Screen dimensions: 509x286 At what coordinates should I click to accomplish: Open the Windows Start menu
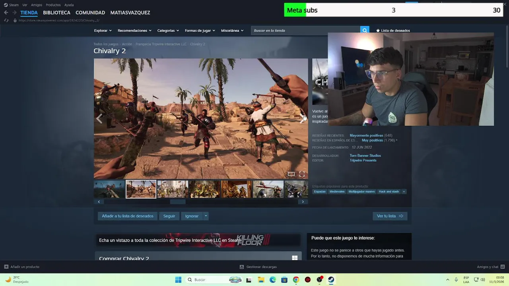(x=178, y=280)
